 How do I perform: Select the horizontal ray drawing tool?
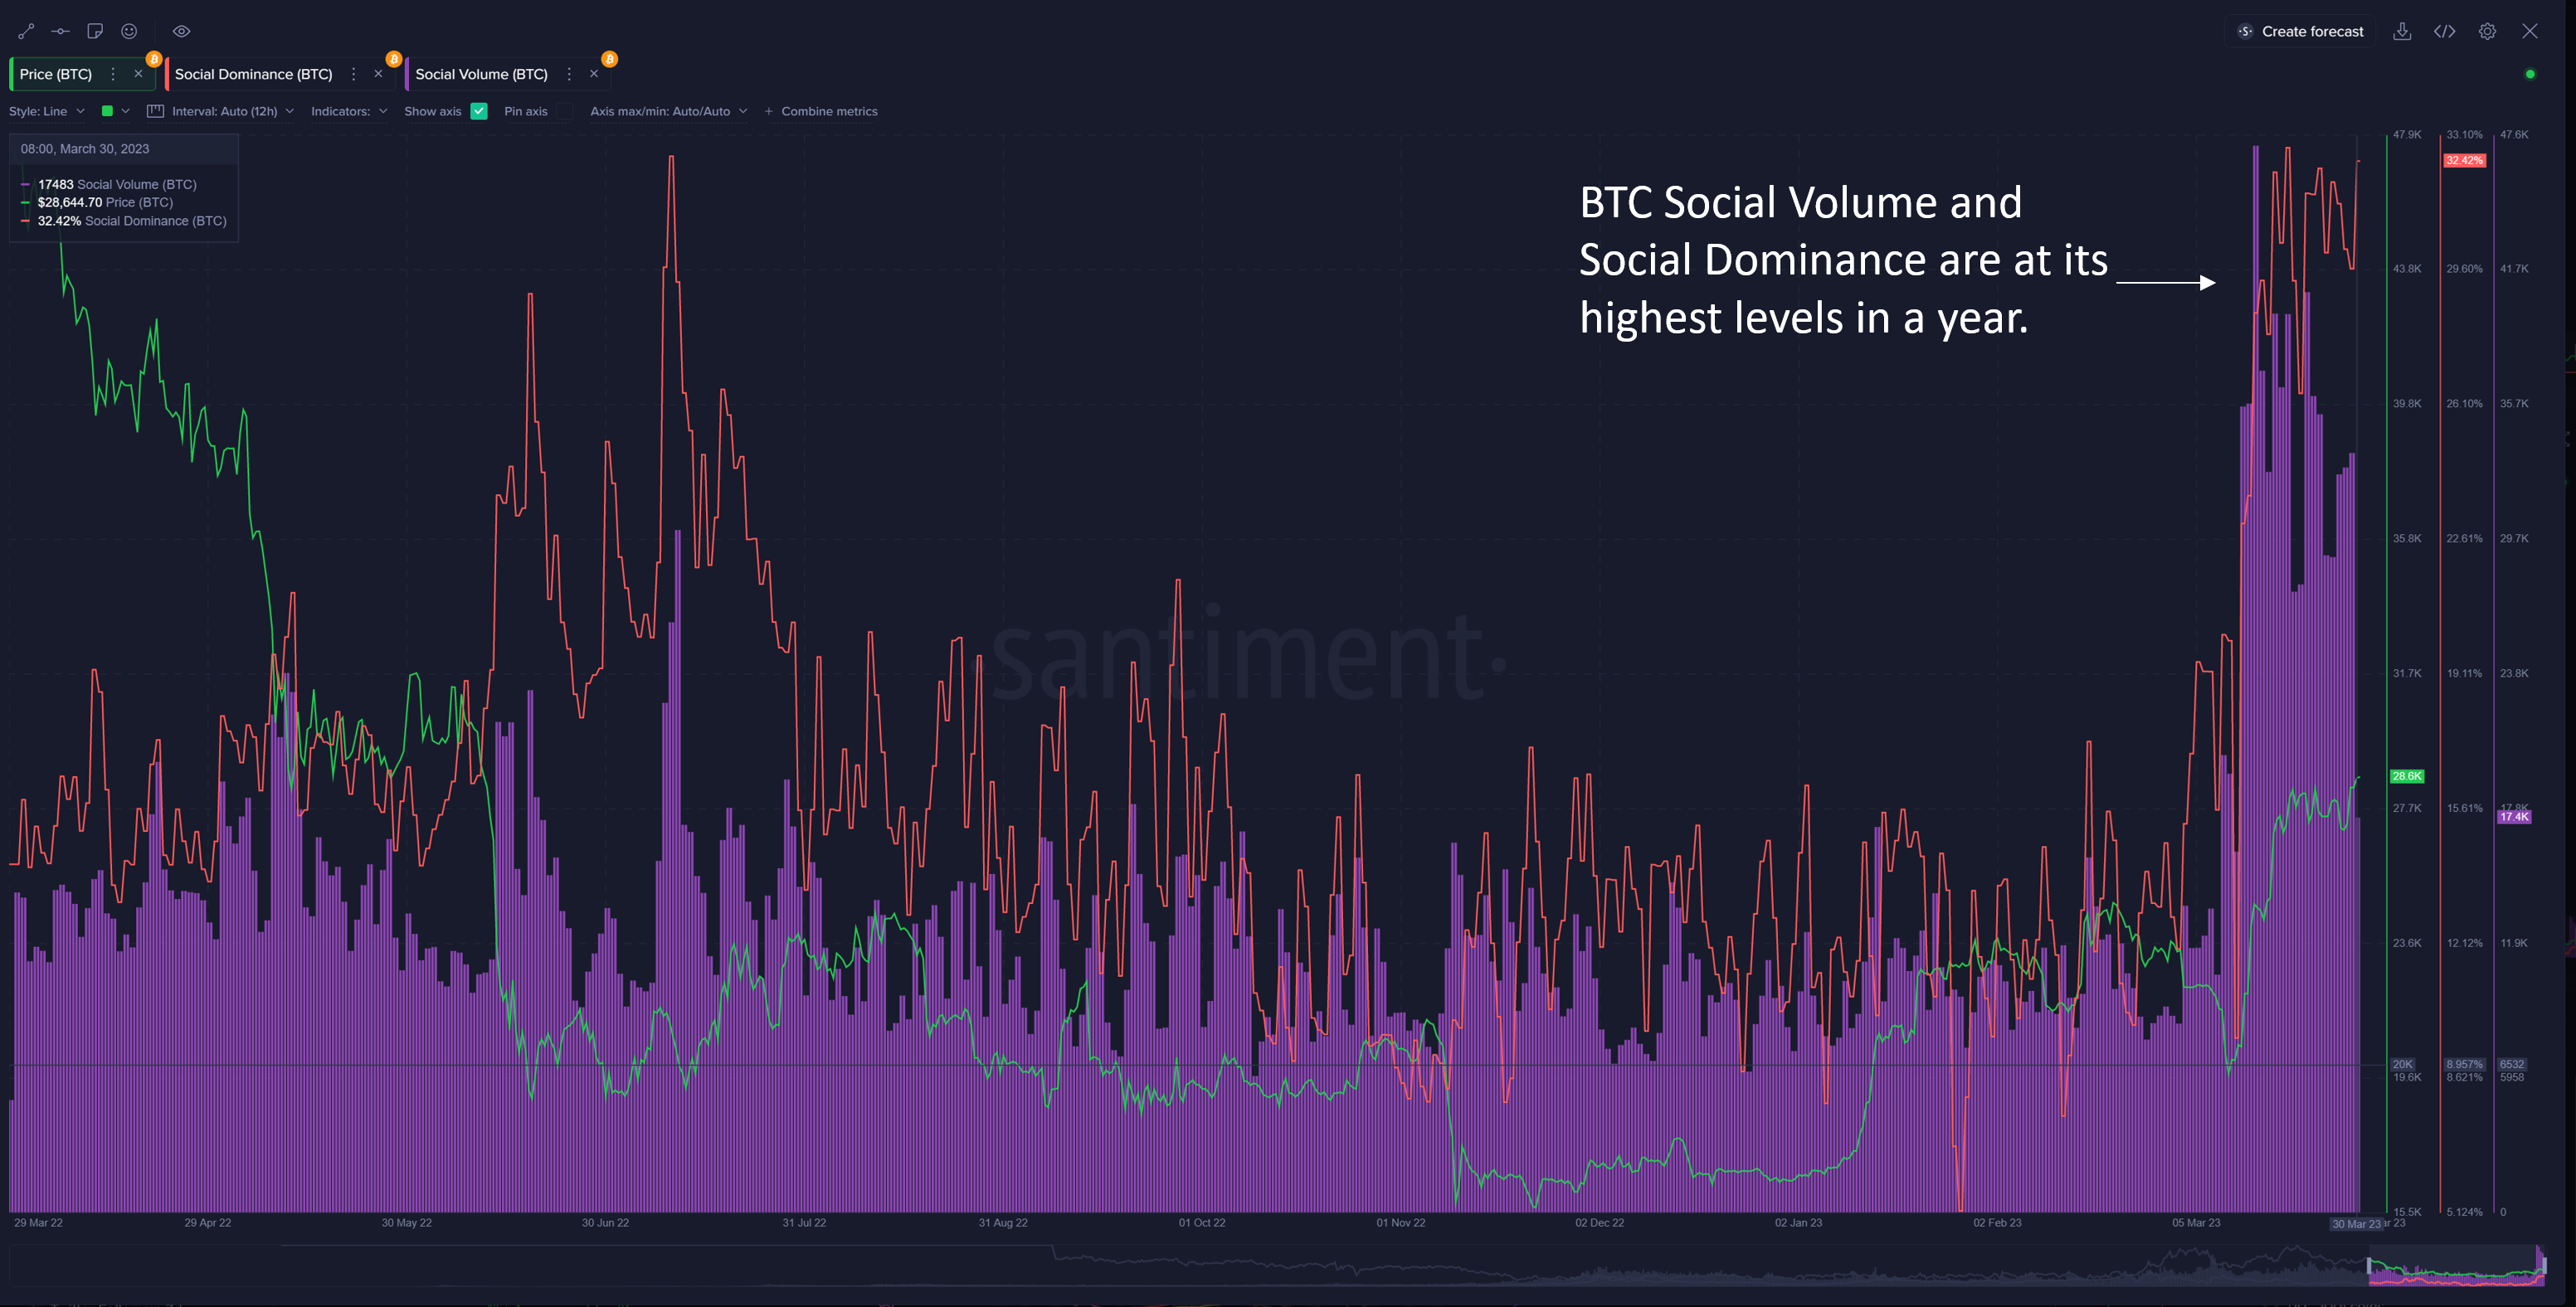(61, 32)
